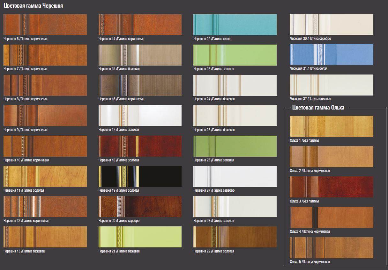The width and height of the screenshot is (388, 270).
Task: Pick the turquoise Черешня 22 swatch
Action: click(x=235, y=25)
